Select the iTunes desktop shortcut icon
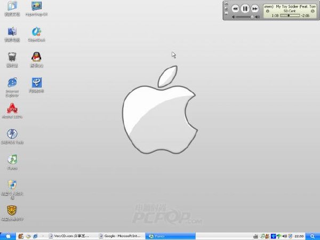Image resolution: width=320 pixels, height=240 pixels. tap(12, 159)
